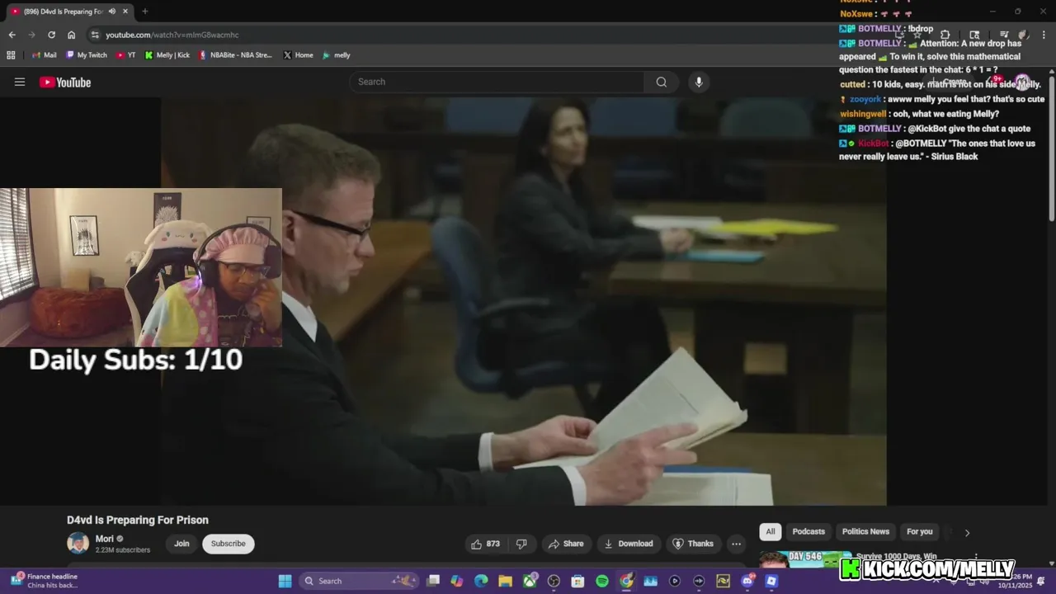The image size is (1056, 594).
Task: Start voice search with microphone icon
Action: pos(699,82)
